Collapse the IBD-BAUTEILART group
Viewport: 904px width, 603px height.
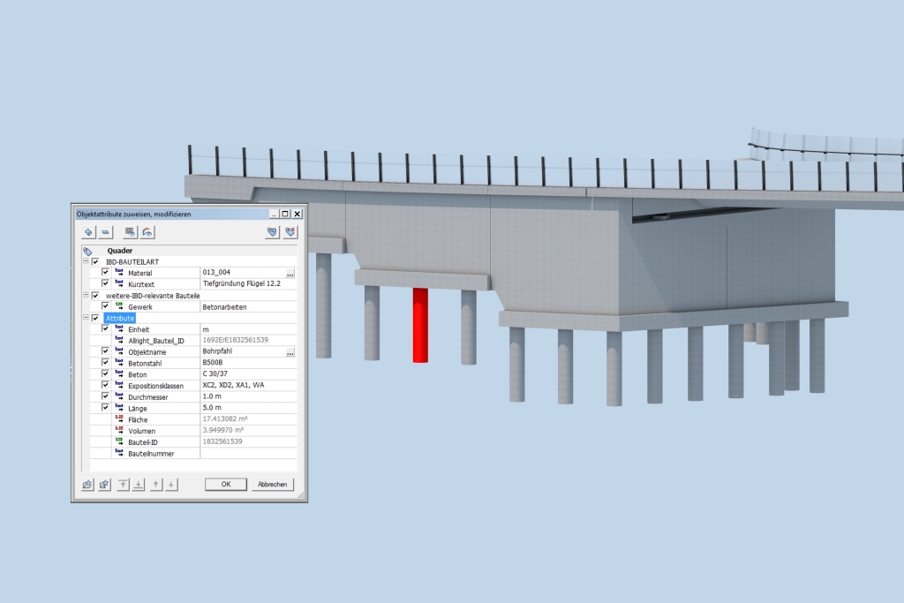point(86,261)
